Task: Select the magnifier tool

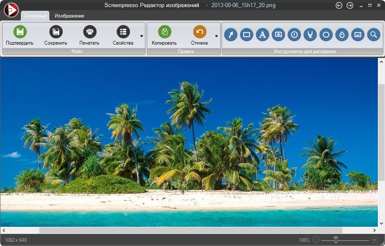Action: (x=374, y=35)
